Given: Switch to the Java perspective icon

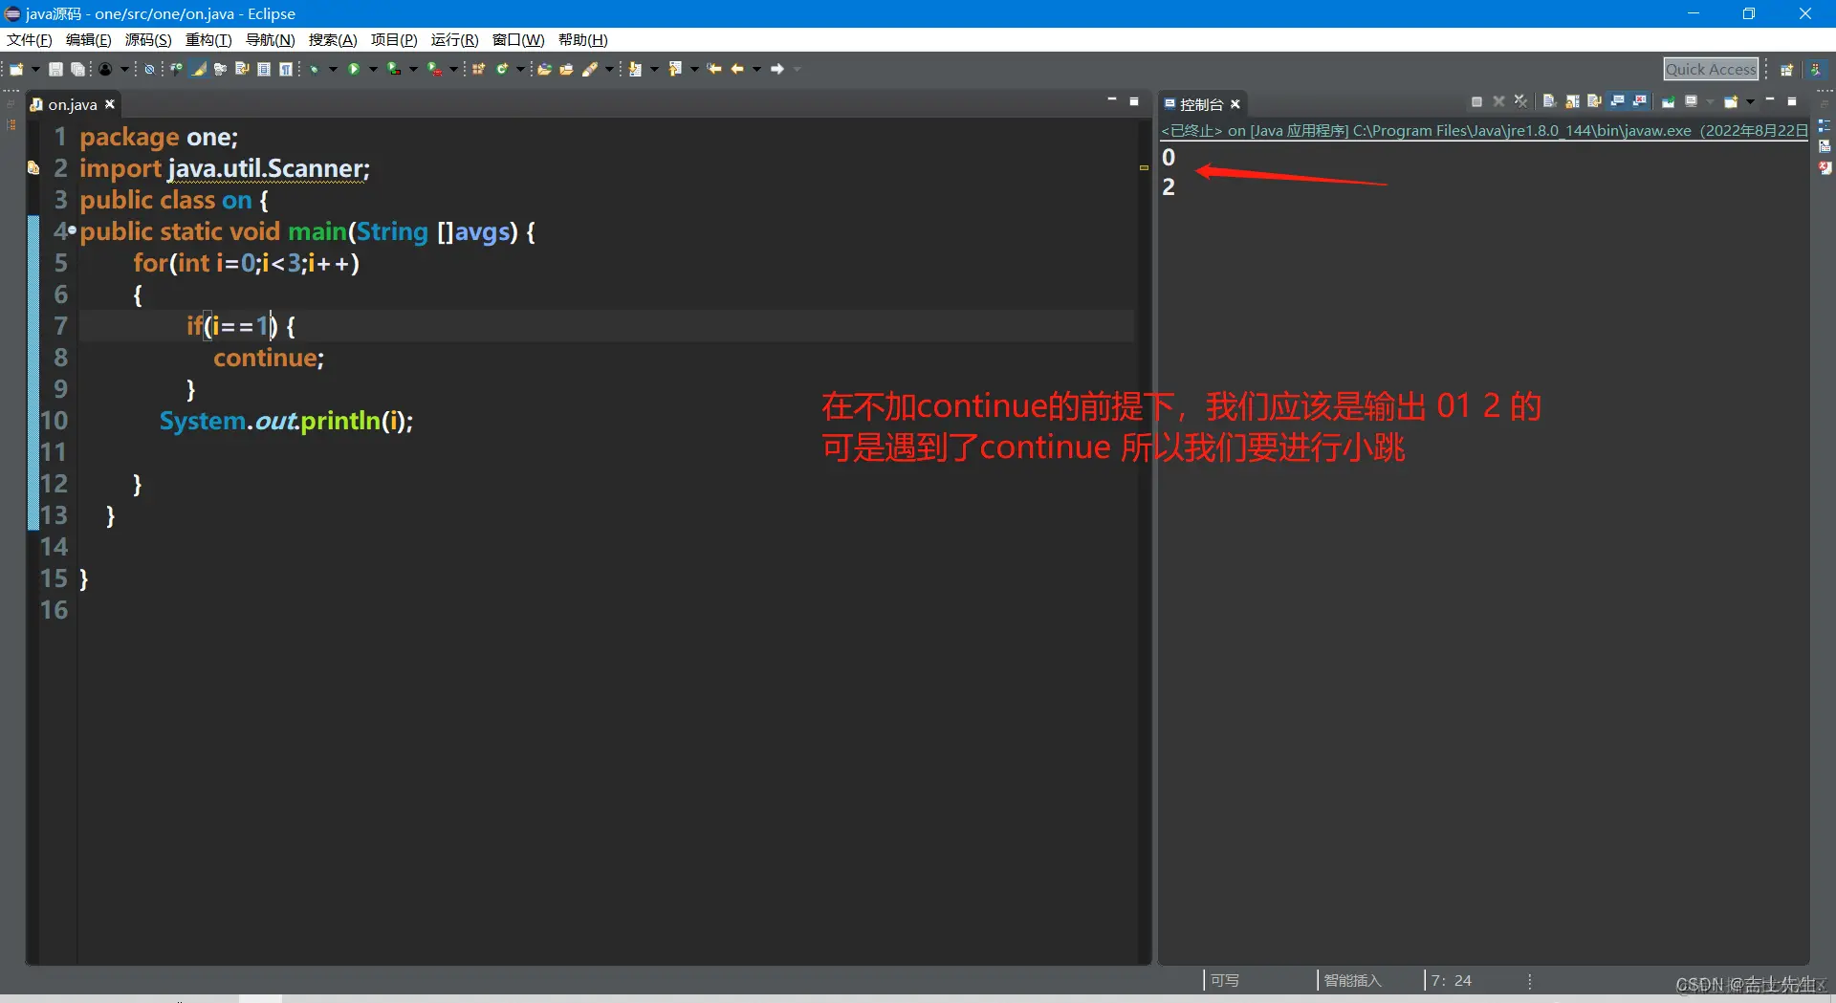Looking at the screenshot, I should pos(1815,69).
